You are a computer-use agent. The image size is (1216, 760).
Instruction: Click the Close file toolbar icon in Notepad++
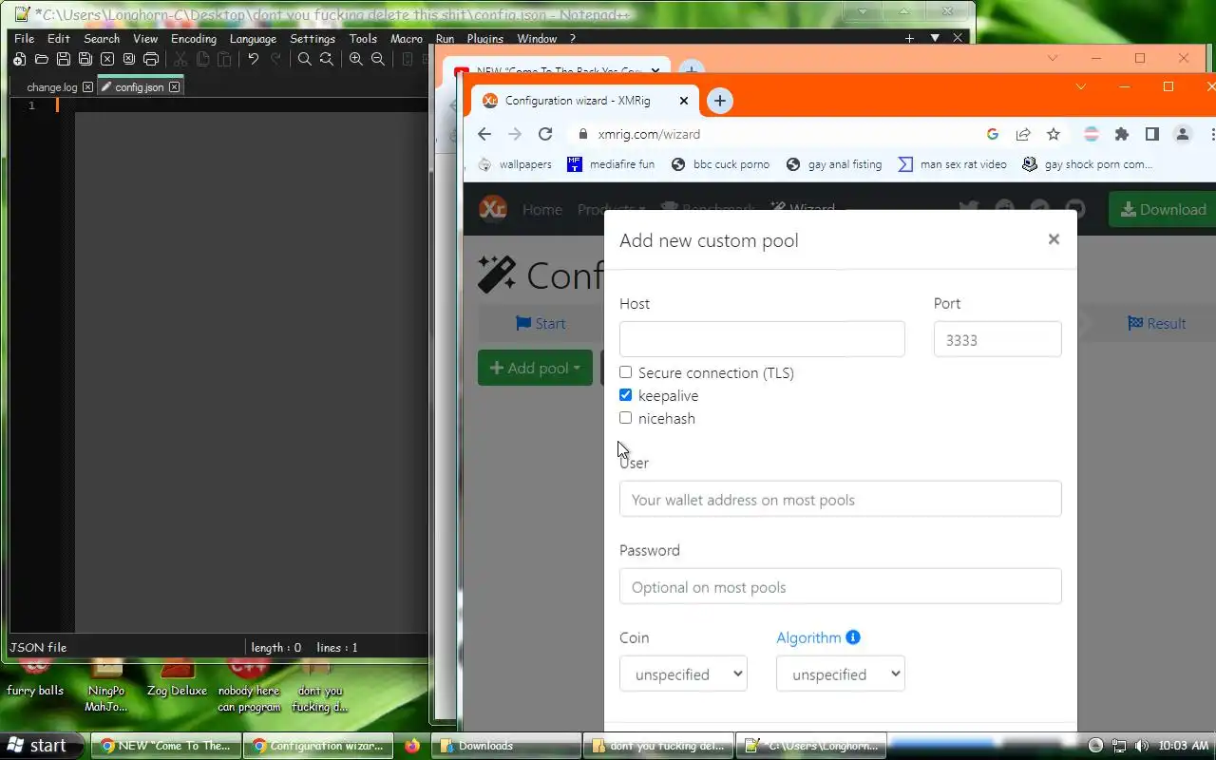point(106,59)
